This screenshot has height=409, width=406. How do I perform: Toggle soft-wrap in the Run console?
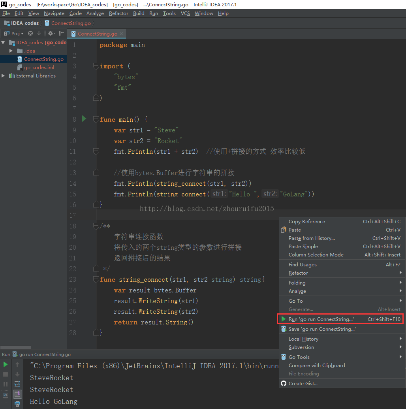tap(17, 384)
